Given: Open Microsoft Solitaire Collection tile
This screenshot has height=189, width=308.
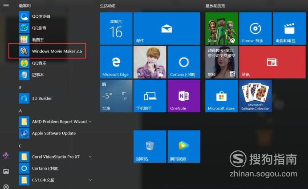Looking at the screenshot, I should pyautogui.click(x=255, y=96).
